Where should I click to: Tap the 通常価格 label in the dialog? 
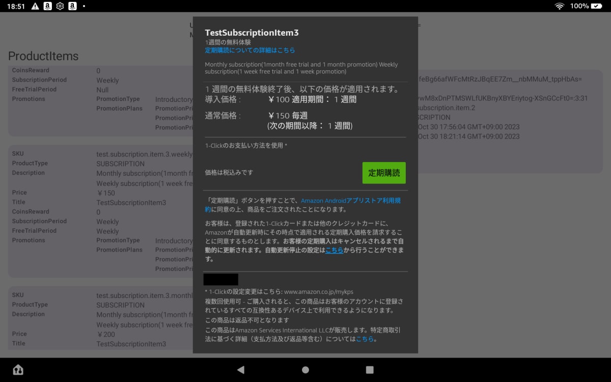coord(223,116)
